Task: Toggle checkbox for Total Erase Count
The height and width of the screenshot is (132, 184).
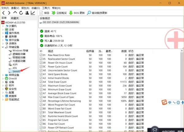Action: click(41, 82)
